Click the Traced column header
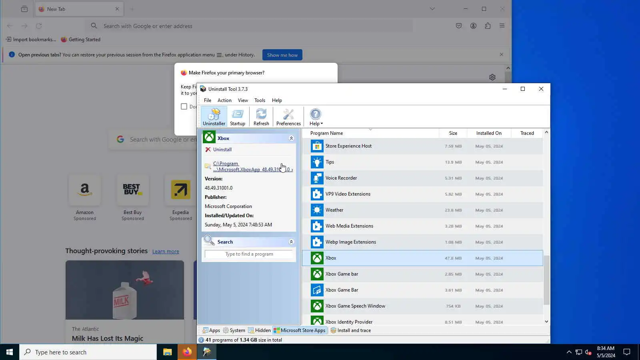The image size is (640, 360). coord(527,133)
